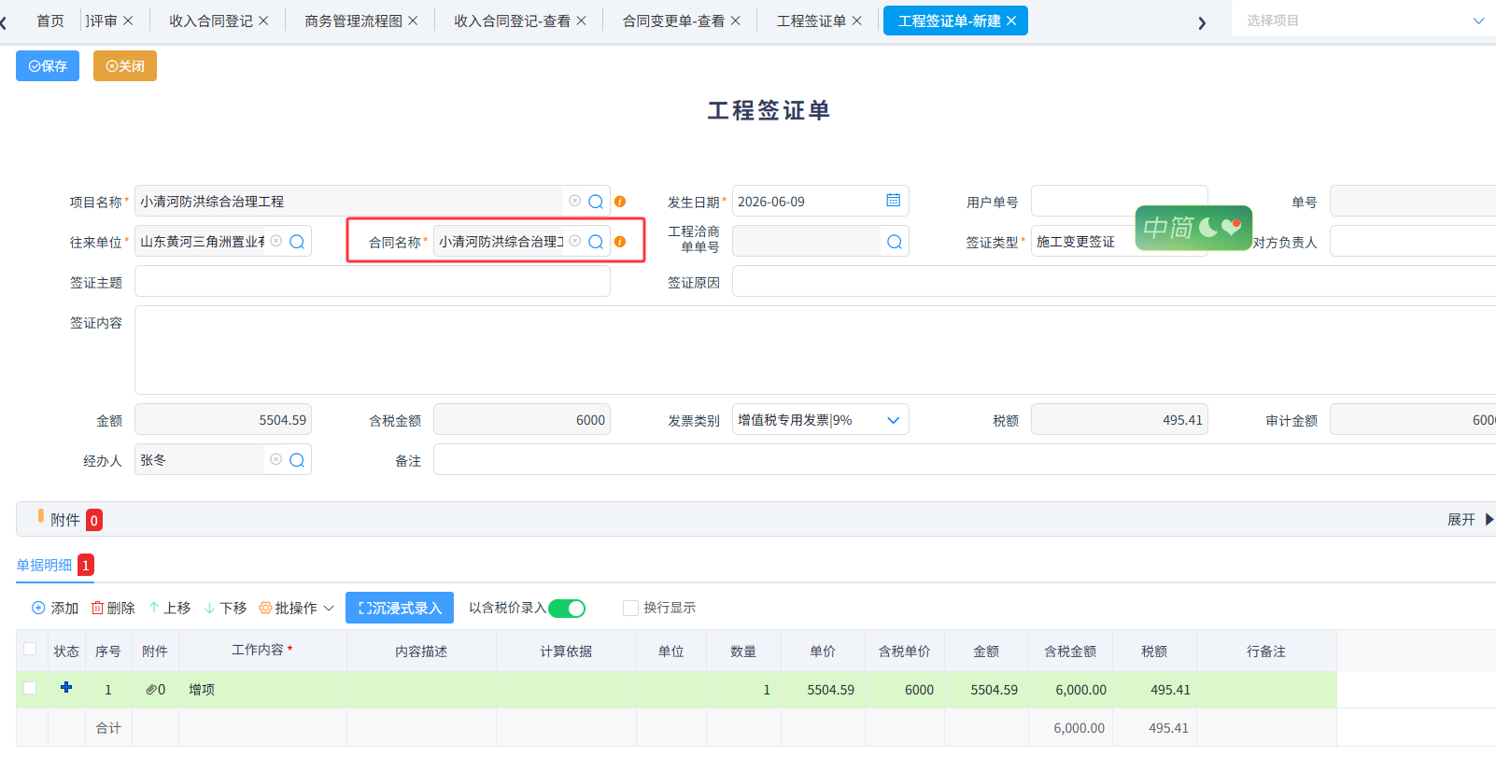Close the 商务管理流程图 tab

[413, 21]
